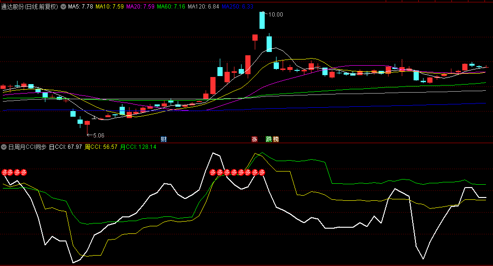The width and height of the screenshot is (493, 266).
Task: Click the green 跌 marker icon
Action: click(269, 139)
